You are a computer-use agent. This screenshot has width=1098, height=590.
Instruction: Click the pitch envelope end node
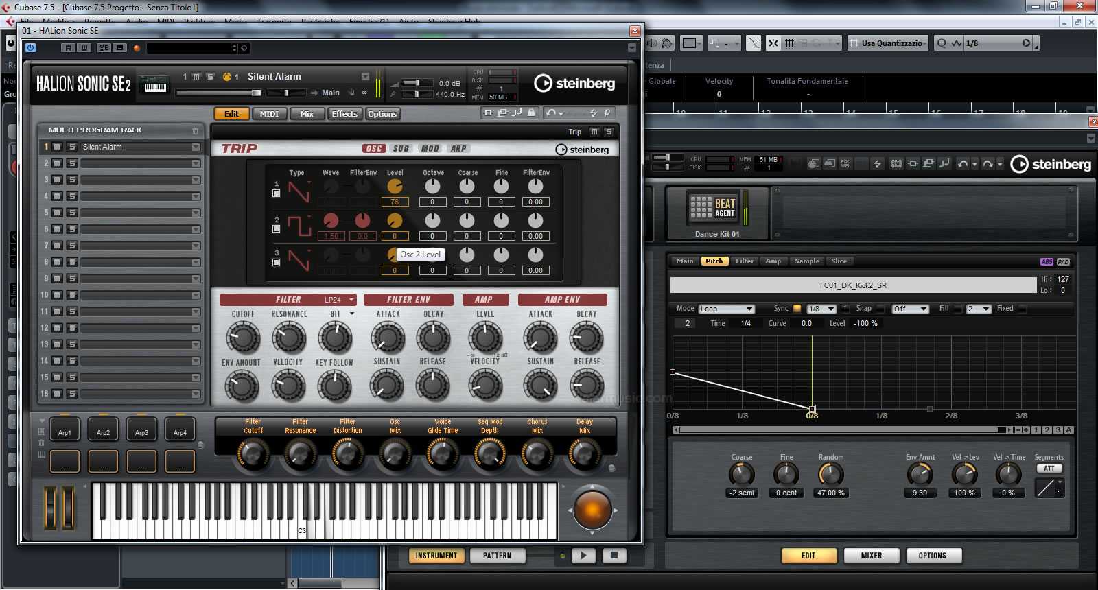pos(812,409)
